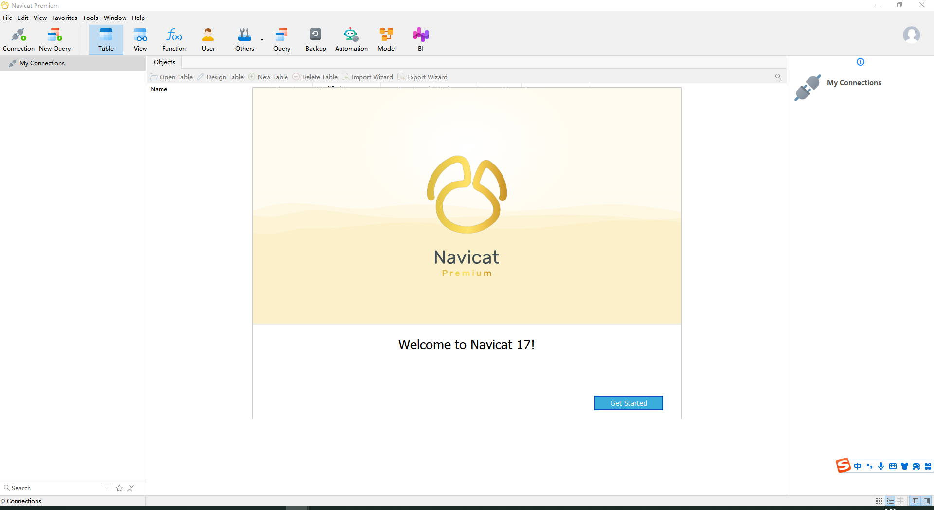Toggle the left navigation pane visibility
The image size is (934, 510).
(x=916, y=501)
